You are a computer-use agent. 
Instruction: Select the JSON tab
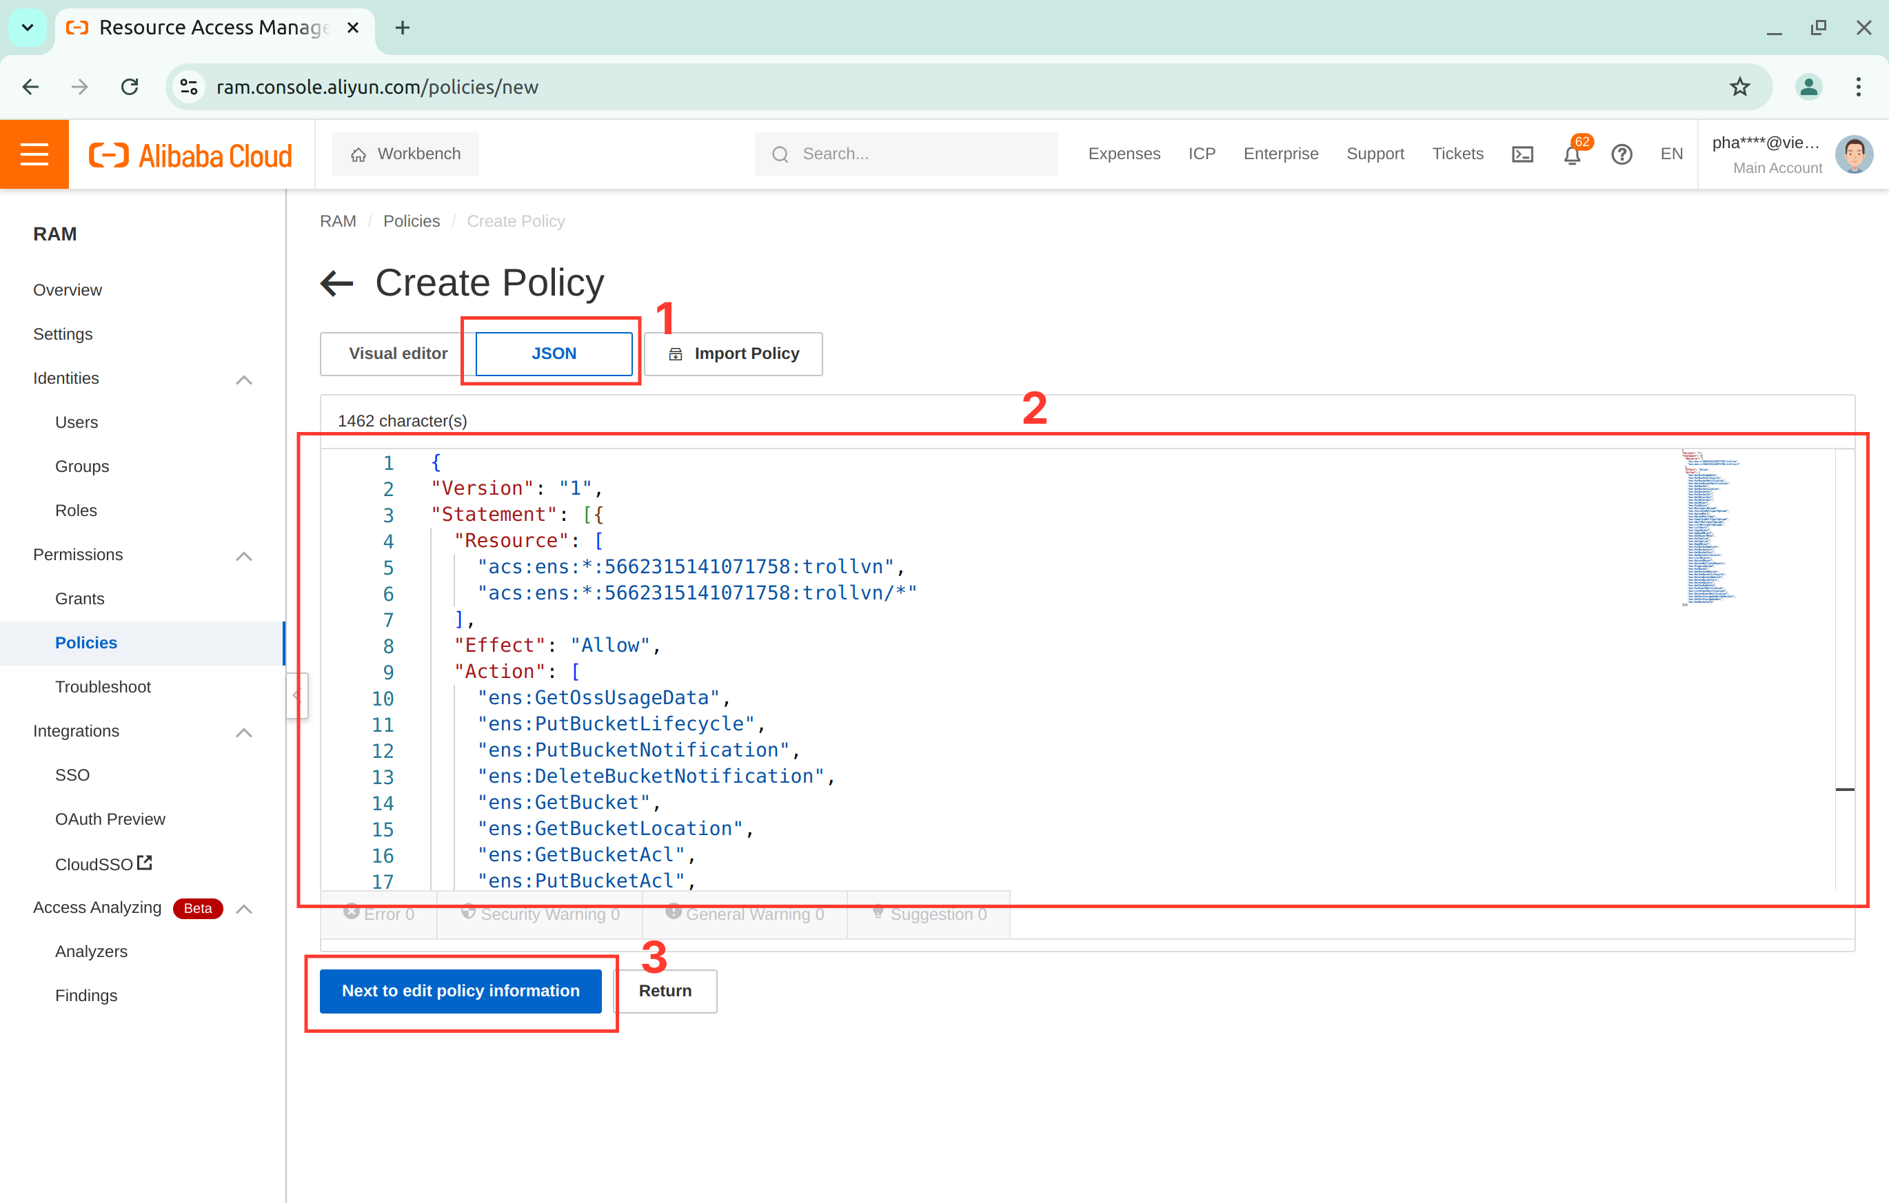[x=554, y=353]
